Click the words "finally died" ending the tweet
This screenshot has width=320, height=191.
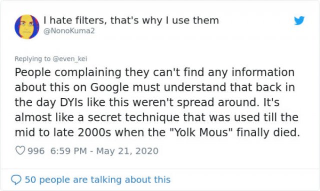[x=268, y=133]
